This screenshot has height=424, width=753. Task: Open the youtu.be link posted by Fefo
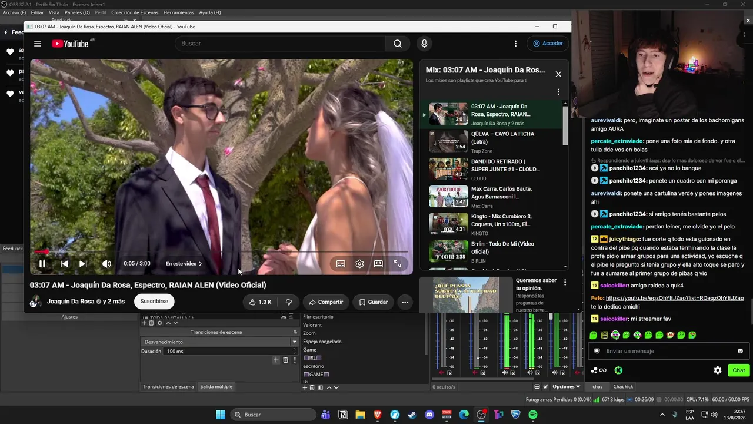[675, 299]
